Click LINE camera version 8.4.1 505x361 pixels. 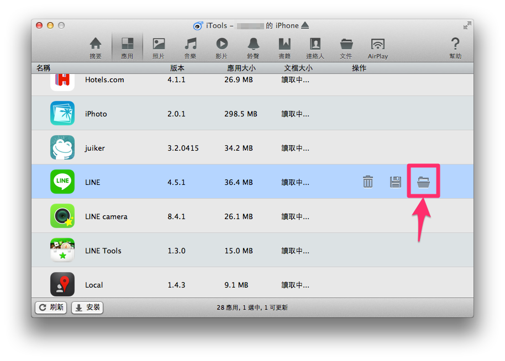coord(176,216)
